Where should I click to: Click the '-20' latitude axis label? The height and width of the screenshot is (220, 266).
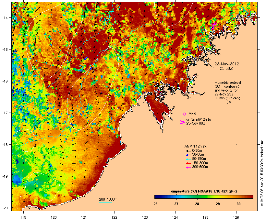5,208
